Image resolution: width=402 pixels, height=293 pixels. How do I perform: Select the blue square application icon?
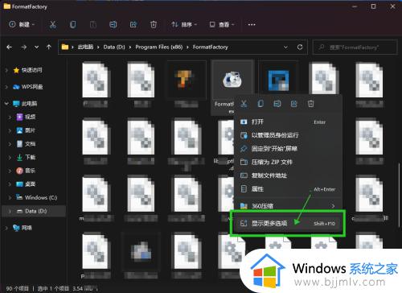[279, 80]
